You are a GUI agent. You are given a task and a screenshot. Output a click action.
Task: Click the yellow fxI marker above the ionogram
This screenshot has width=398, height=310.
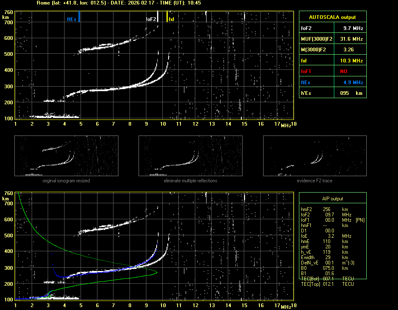167,17
